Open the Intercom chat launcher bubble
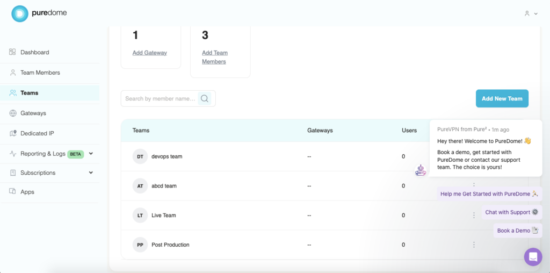The height and width of the screenshot is (273, 550). 533,257
